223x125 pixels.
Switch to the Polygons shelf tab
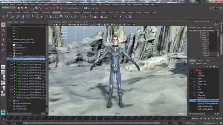tap(36, 12)
